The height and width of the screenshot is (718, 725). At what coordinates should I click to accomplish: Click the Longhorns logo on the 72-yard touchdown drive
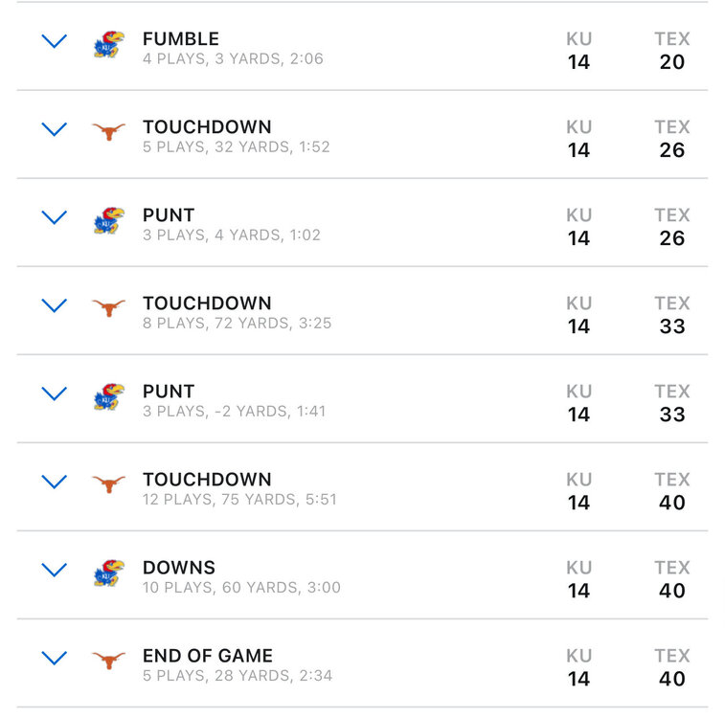(108, 308)
